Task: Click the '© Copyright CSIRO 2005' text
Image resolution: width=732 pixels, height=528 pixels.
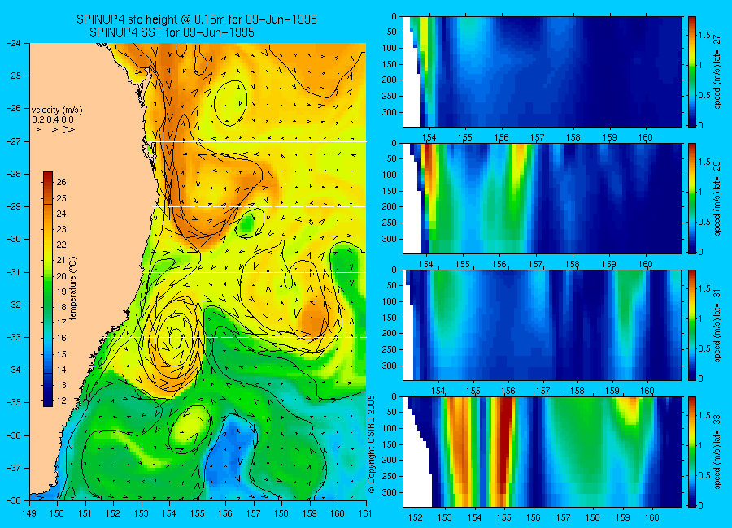Action: pyautogui.click(x=372, y=444)
